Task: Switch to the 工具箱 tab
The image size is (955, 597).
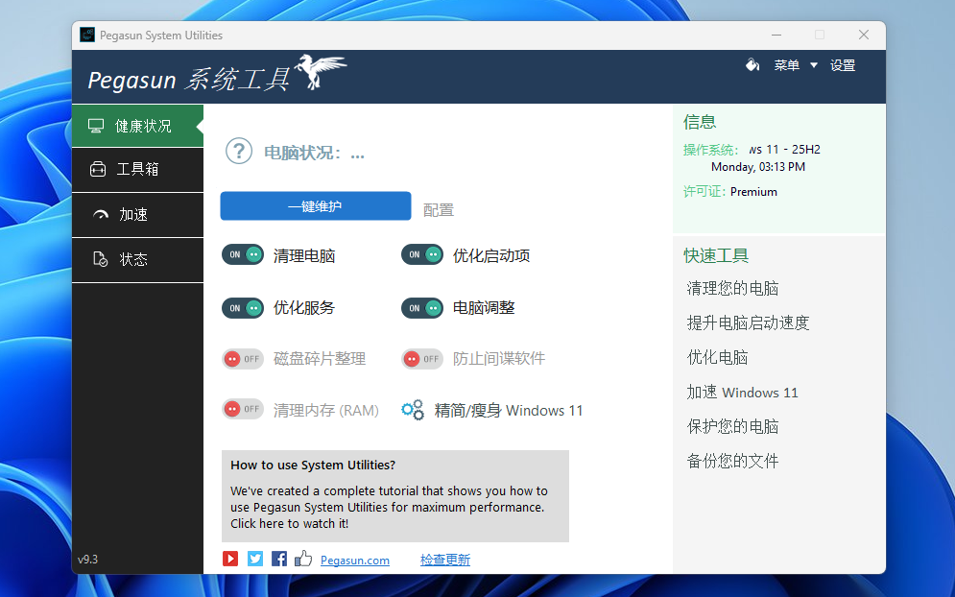Action: [137, 170]
